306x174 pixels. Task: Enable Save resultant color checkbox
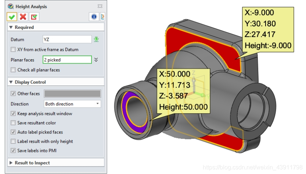[13, 123]
